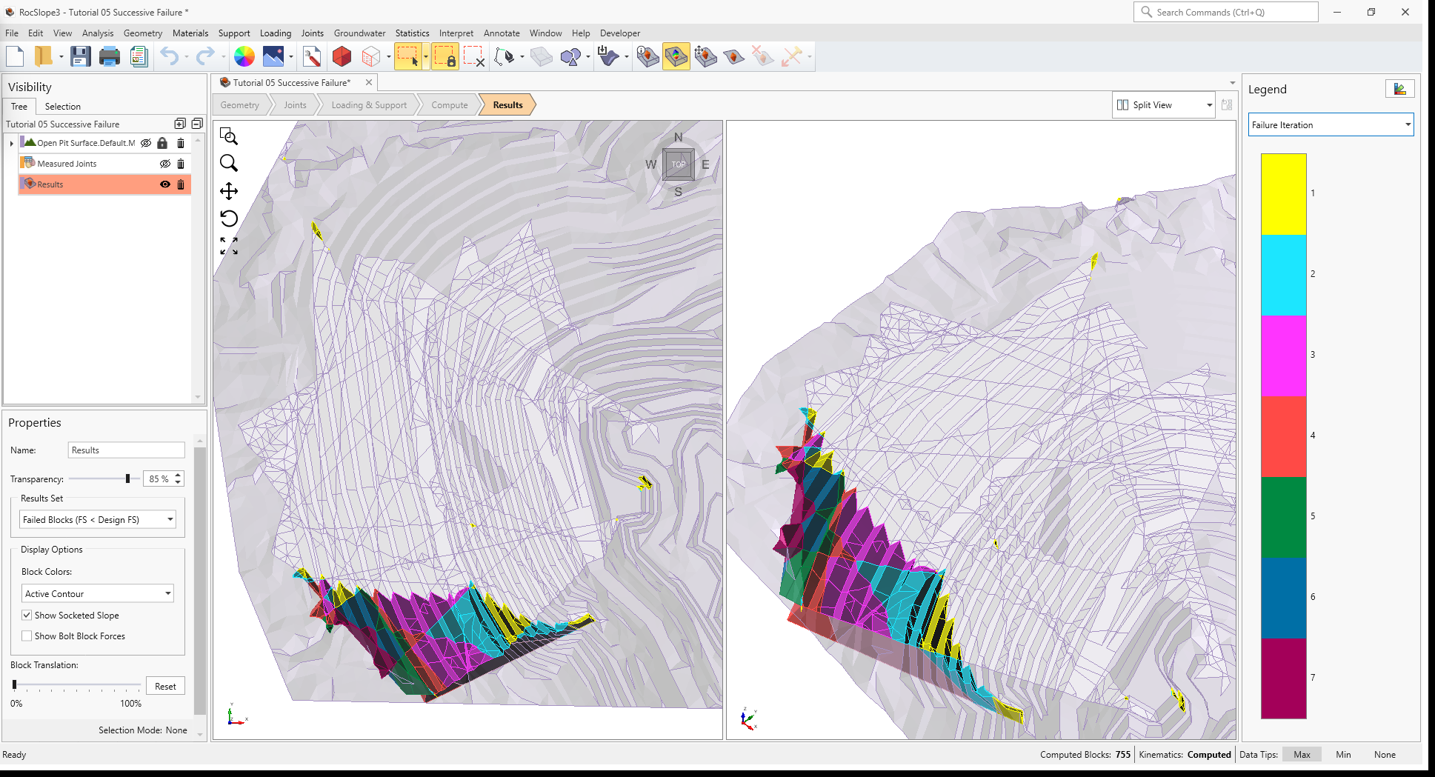Open project settings wrench icon
The height and width of the screenshot is (777, 1435).
coord(312,56)
